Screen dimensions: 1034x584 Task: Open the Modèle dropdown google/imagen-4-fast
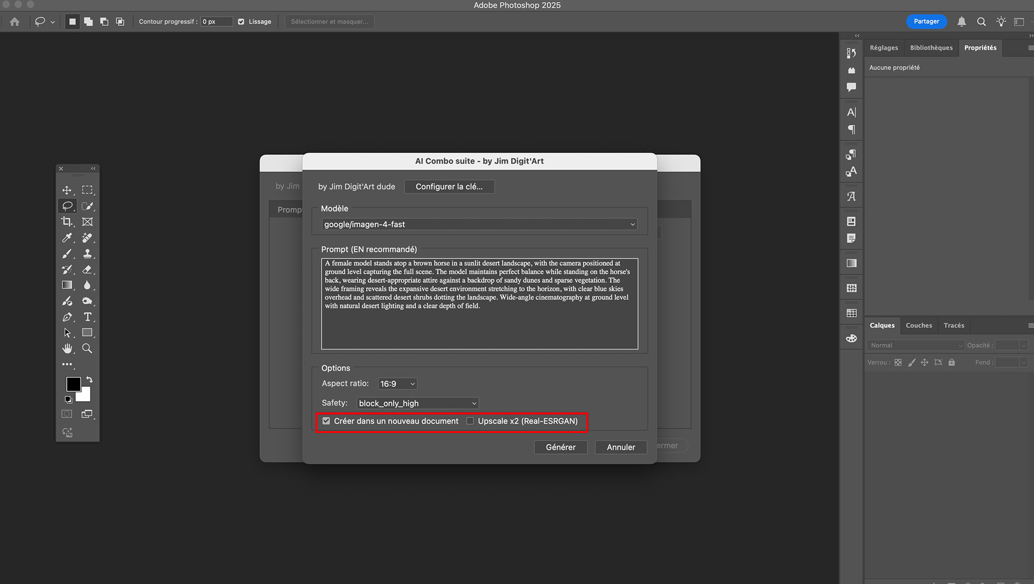(x=479, y=224)
